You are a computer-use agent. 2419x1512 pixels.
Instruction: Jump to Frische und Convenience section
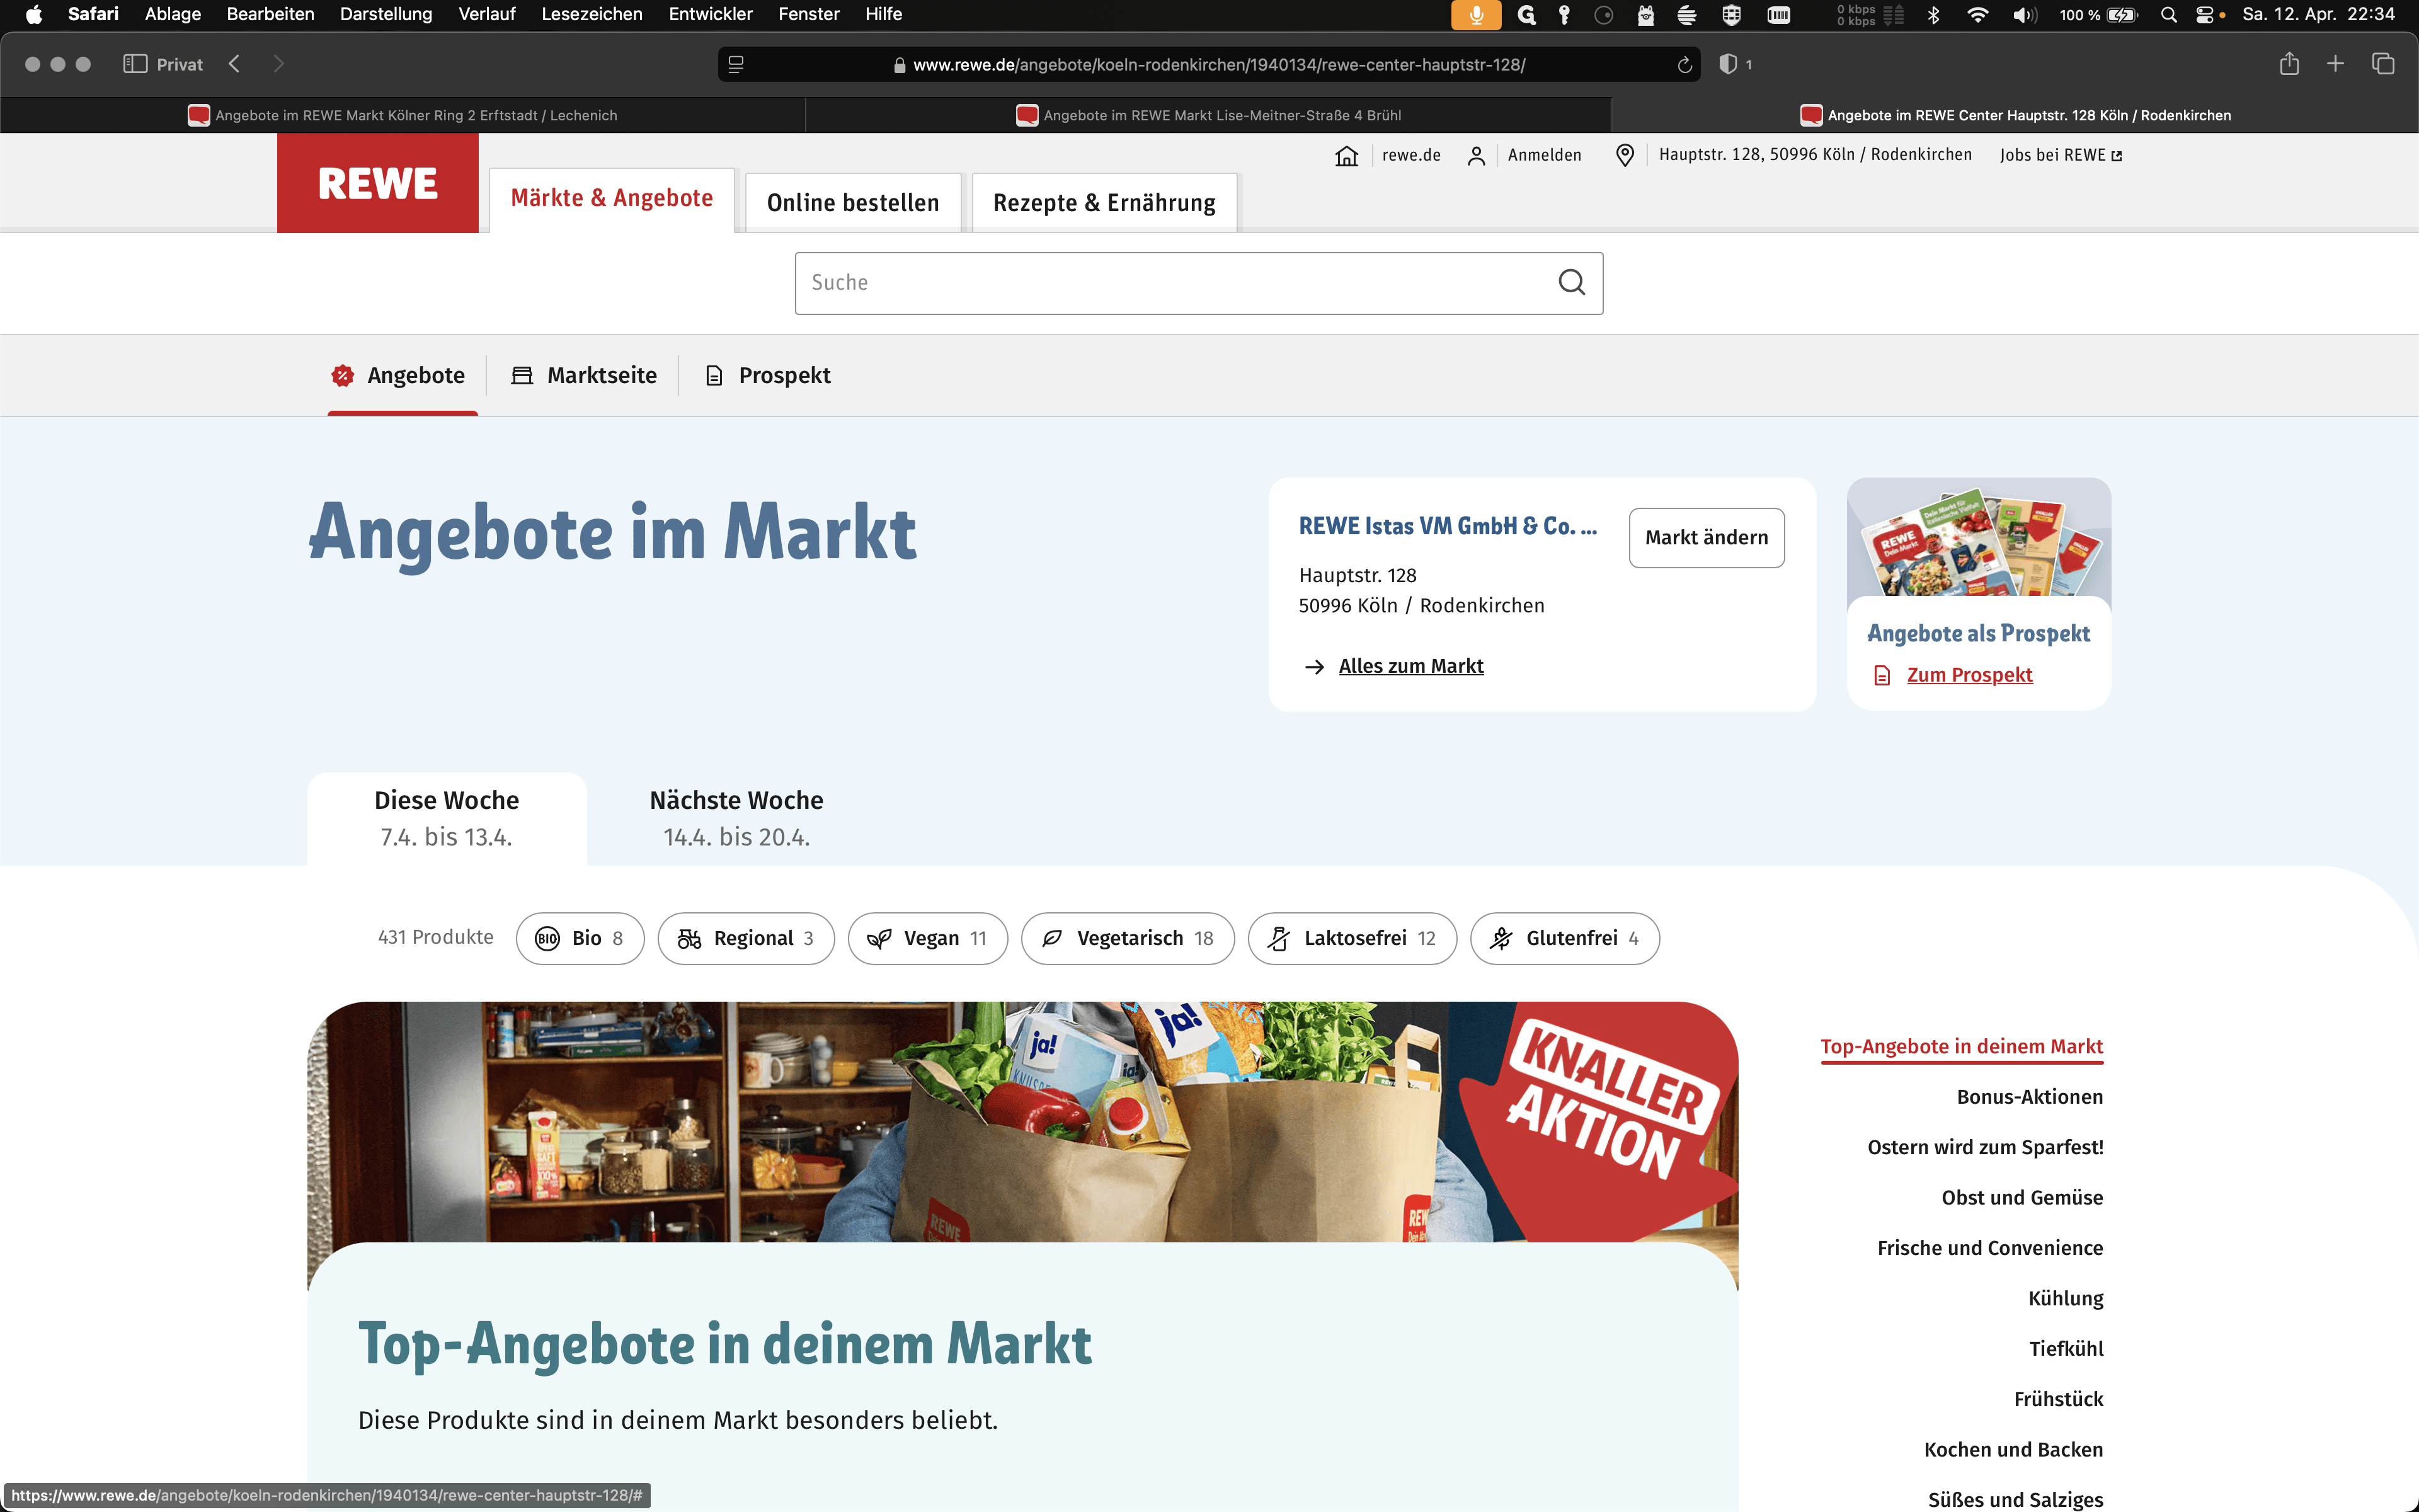click(1990, 1248)
